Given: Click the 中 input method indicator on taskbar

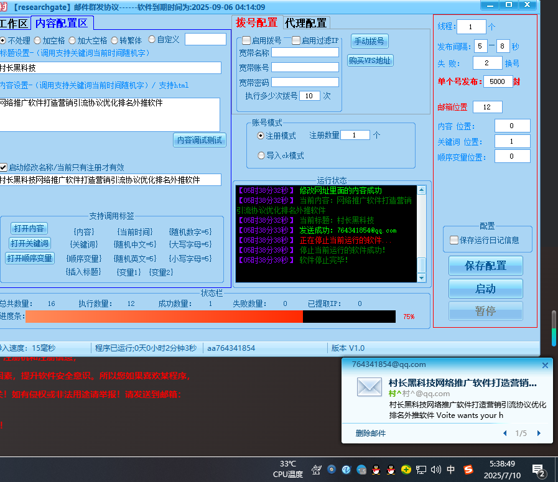Looking at the screenshot, I should 451,470.
